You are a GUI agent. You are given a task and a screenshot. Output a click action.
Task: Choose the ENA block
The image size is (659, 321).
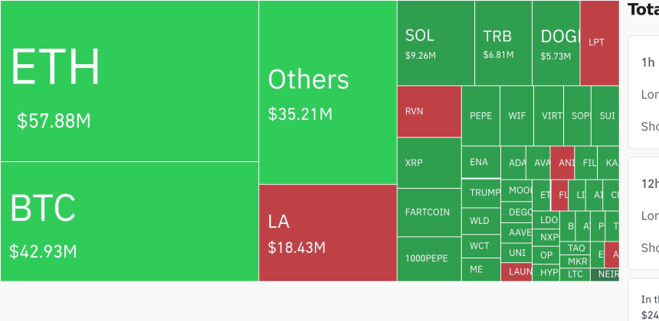(x=481, y=162)
